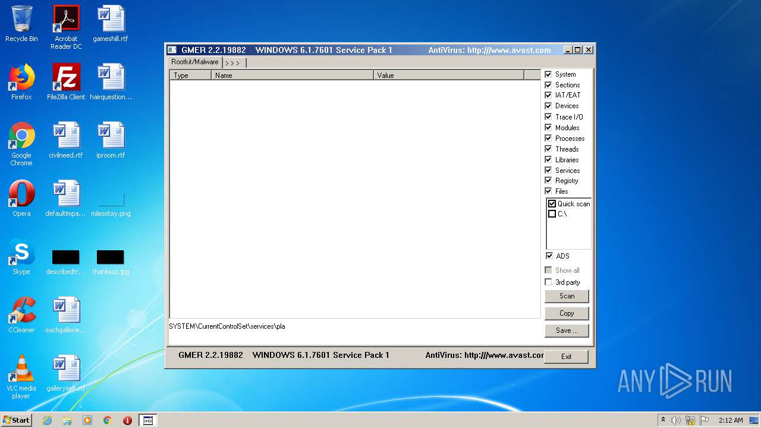Open media player taskbar icon
The width and height of the screenshot is (761, 428).
click(87, 420)
